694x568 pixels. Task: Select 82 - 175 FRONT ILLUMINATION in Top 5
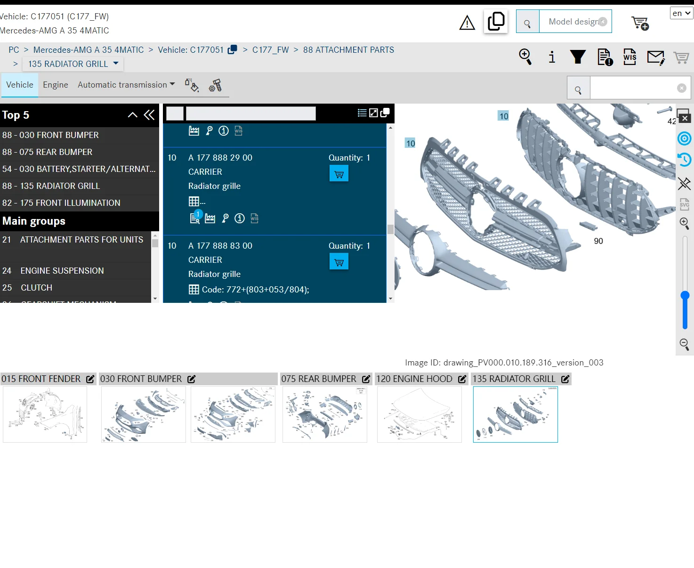80,203
